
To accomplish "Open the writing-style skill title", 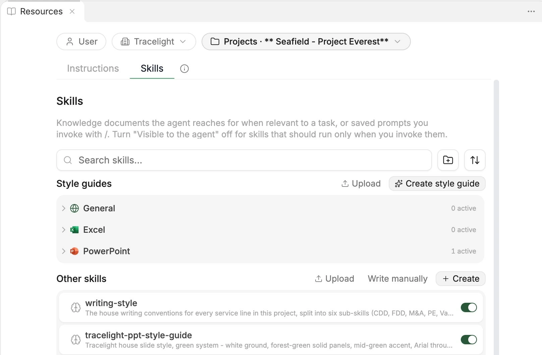I will [111, 303].
